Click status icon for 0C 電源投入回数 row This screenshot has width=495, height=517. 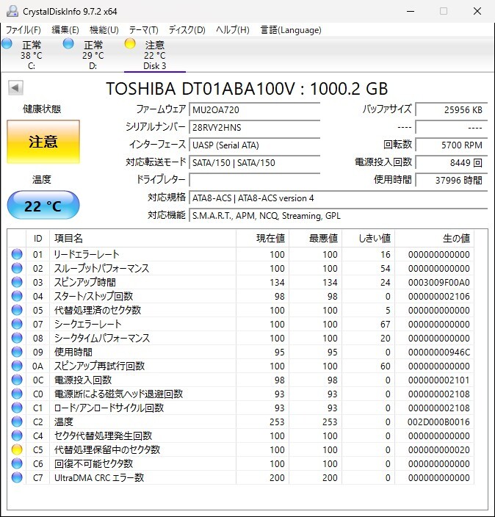pos(17,380)
